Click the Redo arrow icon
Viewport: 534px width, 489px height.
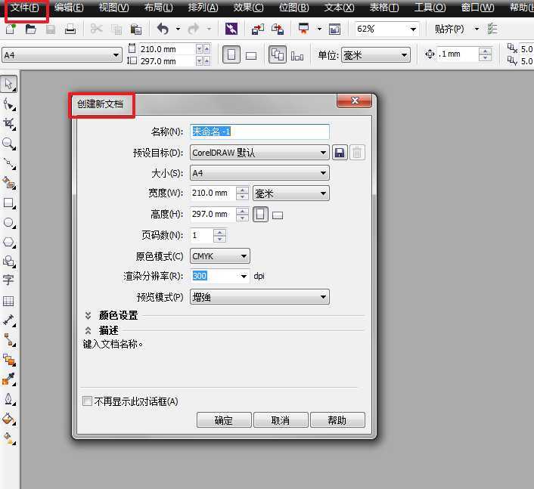(194, 29)
